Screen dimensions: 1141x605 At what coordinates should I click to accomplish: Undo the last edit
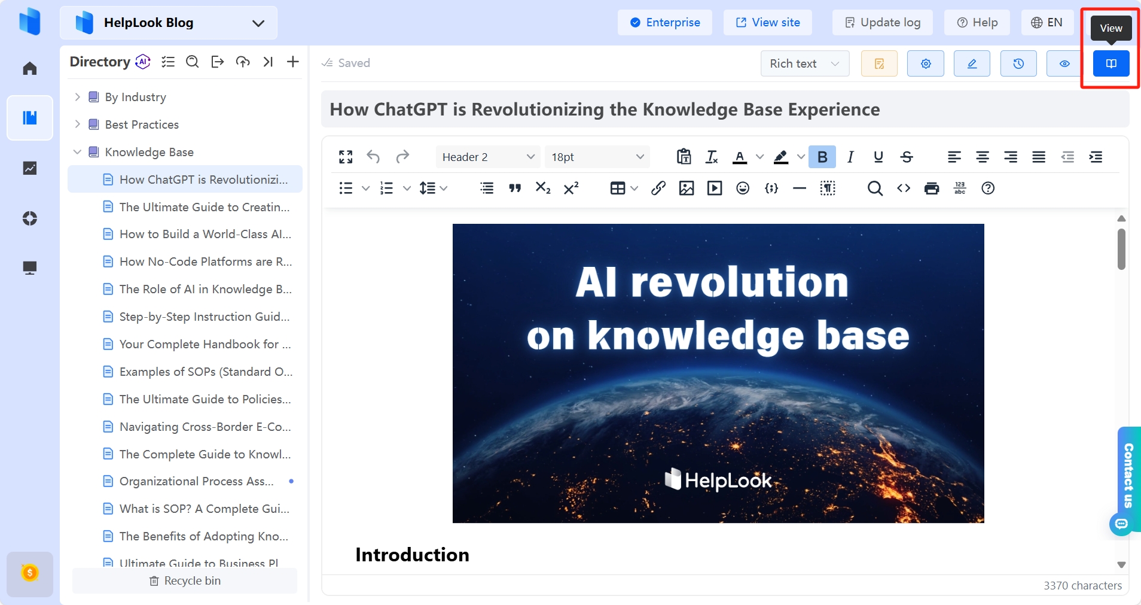click(x=374, y=157)
